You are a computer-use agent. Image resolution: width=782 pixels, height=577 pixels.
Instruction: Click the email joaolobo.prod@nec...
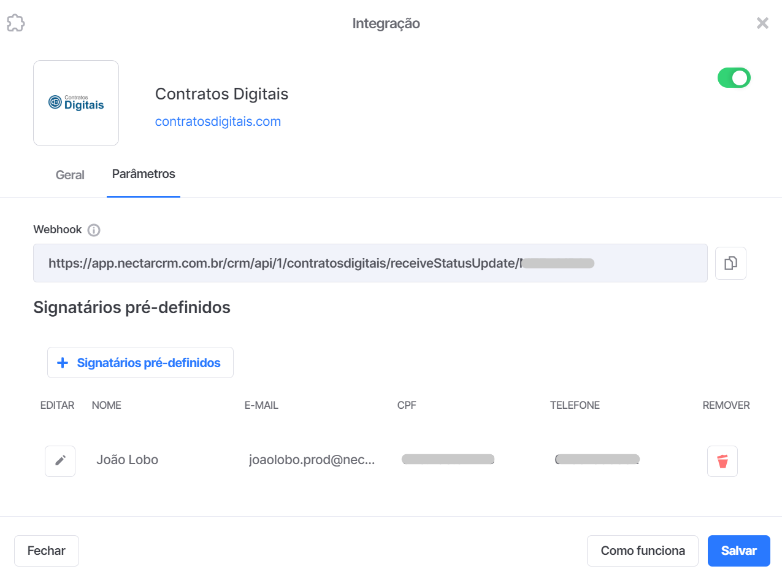click(x=312, y=460)
